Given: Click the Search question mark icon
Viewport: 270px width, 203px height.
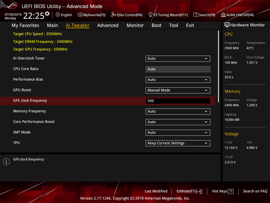Looking at the screenshot, I should [x=196, y=15].
